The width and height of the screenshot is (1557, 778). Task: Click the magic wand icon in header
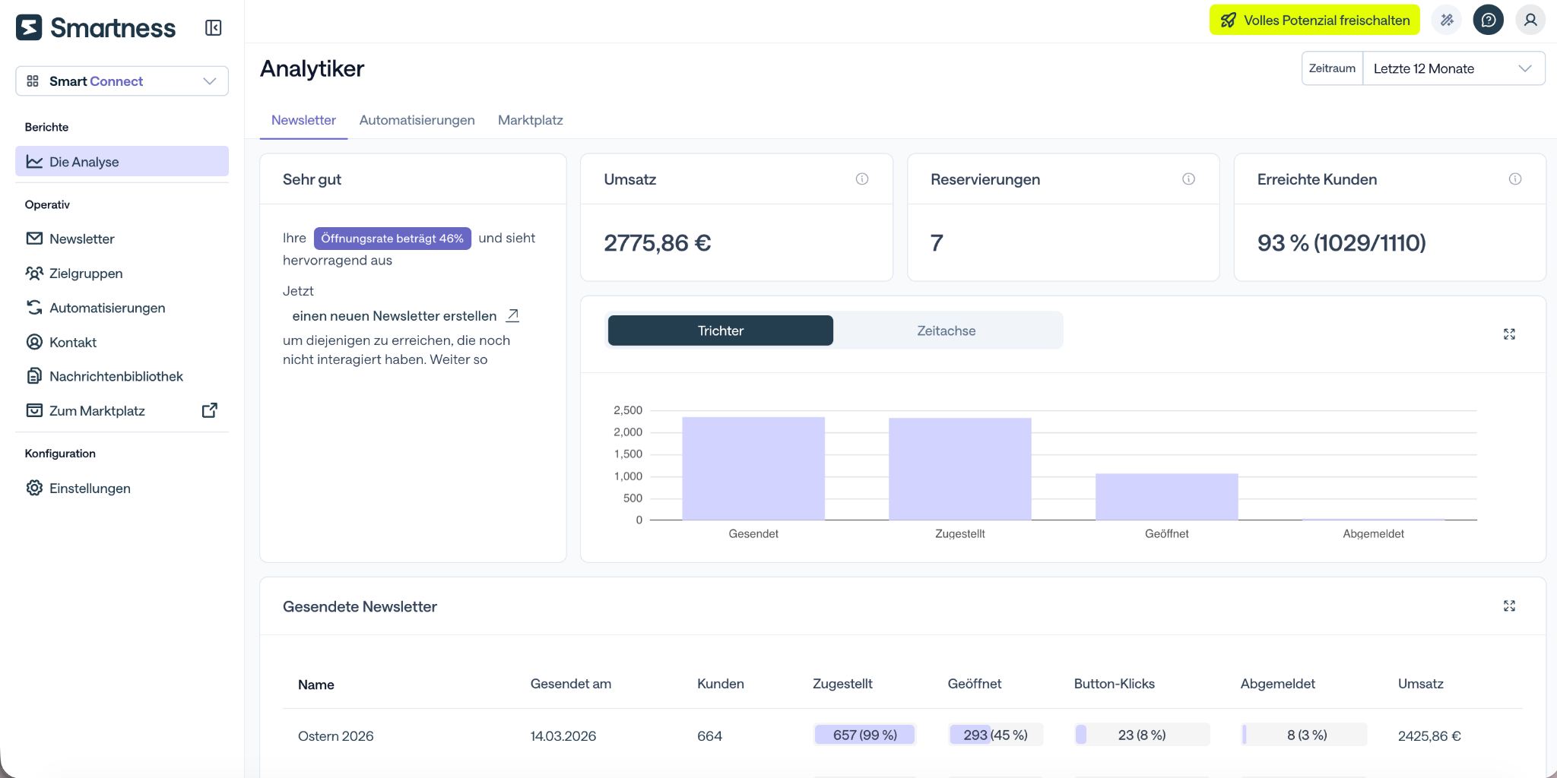(x=1447, y=21)
